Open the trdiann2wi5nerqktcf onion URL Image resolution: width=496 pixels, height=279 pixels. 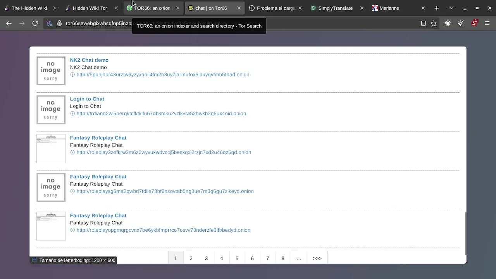coord(161,113)
